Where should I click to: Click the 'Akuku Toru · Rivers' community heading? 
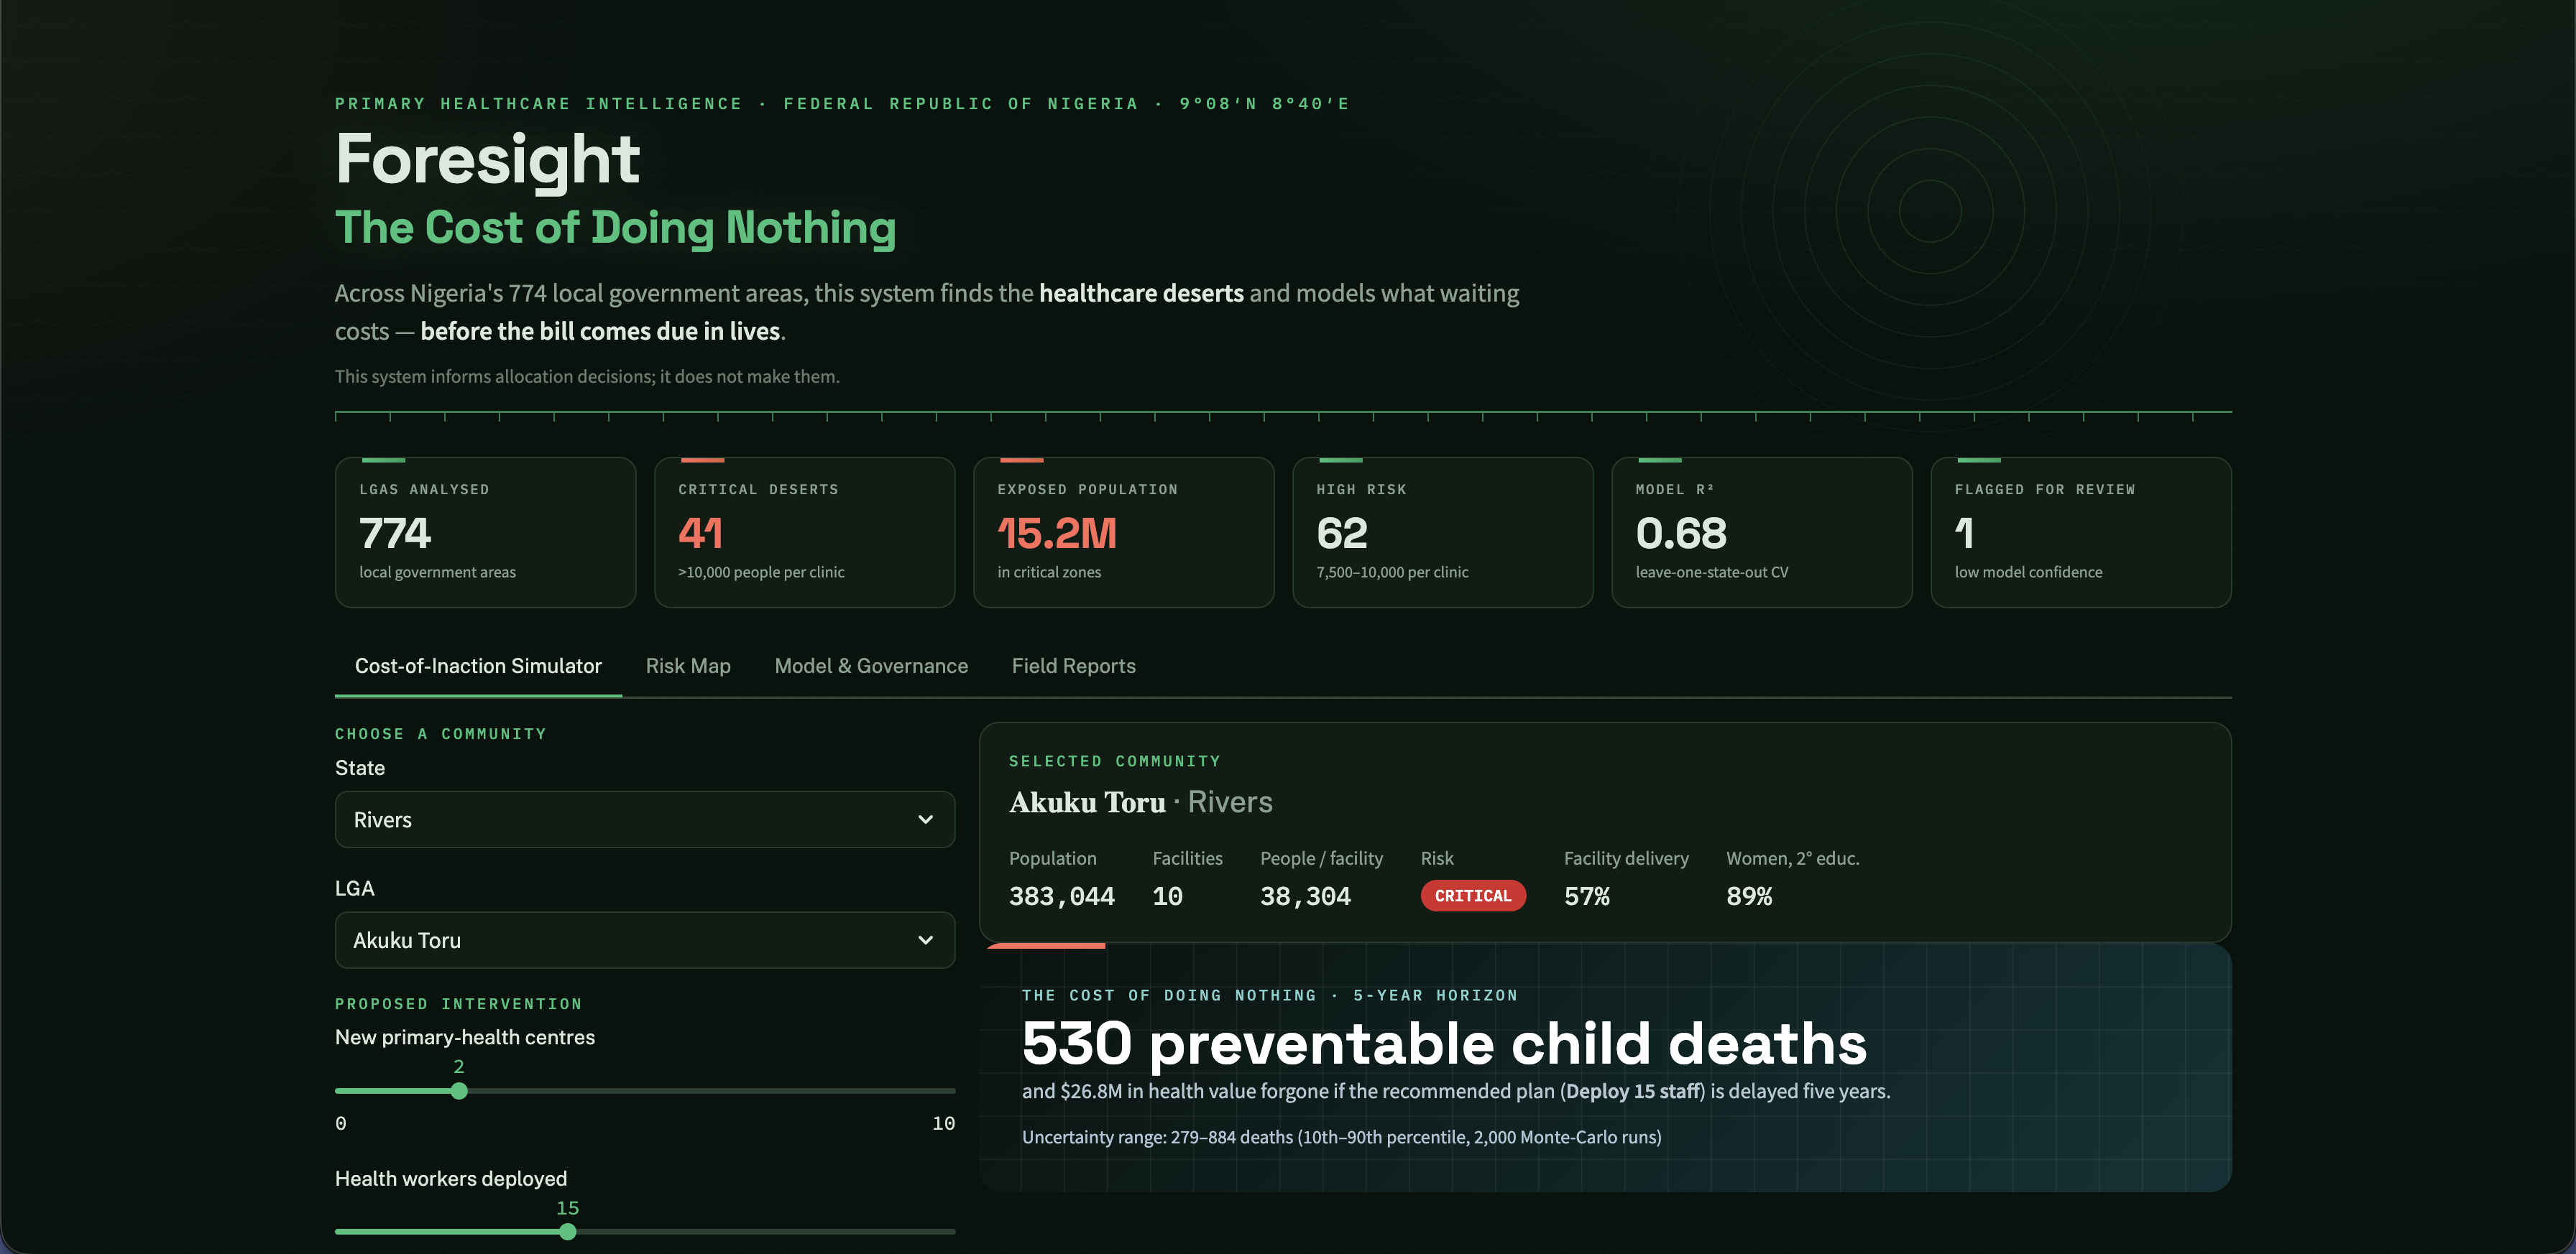click(x=1141, y=802)
